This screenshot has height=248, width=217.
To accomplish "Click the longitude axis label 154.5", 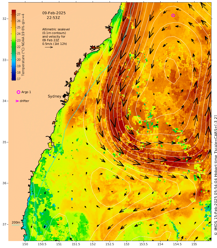I will (177, 244).
